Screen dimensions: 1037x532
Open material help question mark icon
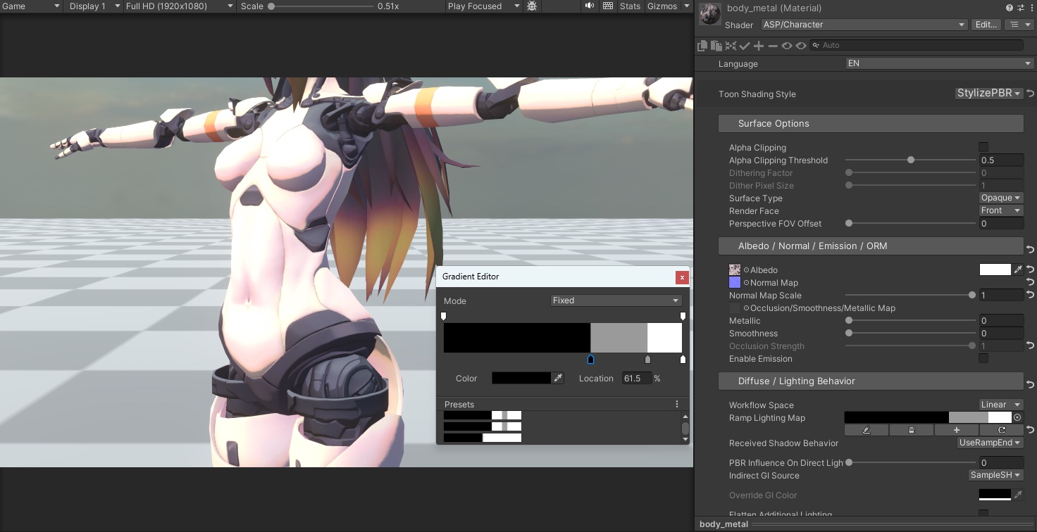[x=1010, y=8]
